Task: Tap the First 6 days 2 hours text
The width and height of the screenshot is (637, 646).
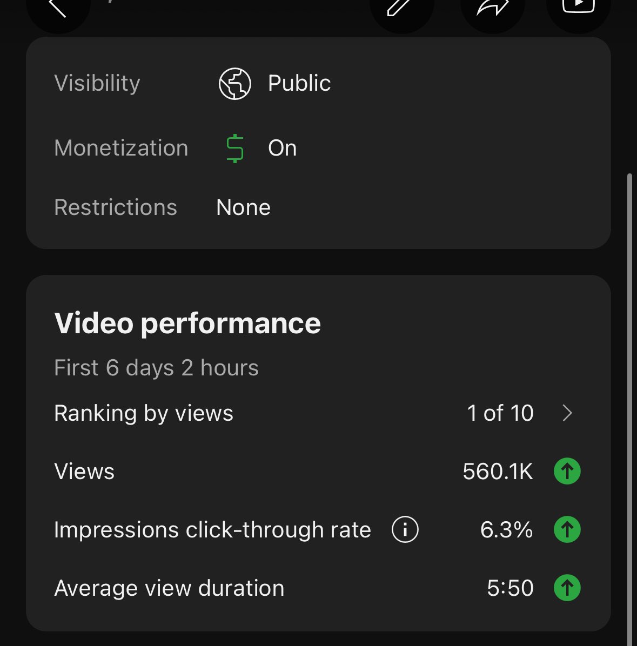Action: 156,367
